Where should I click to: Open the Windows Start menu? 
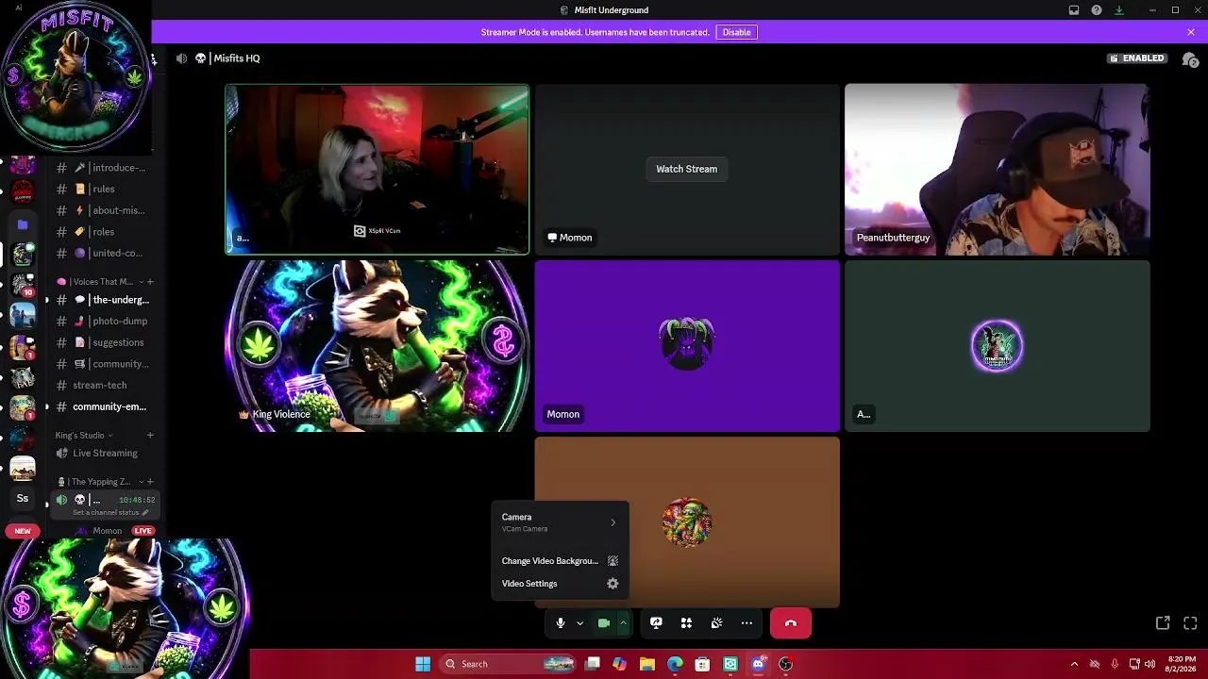pos(423,664)
